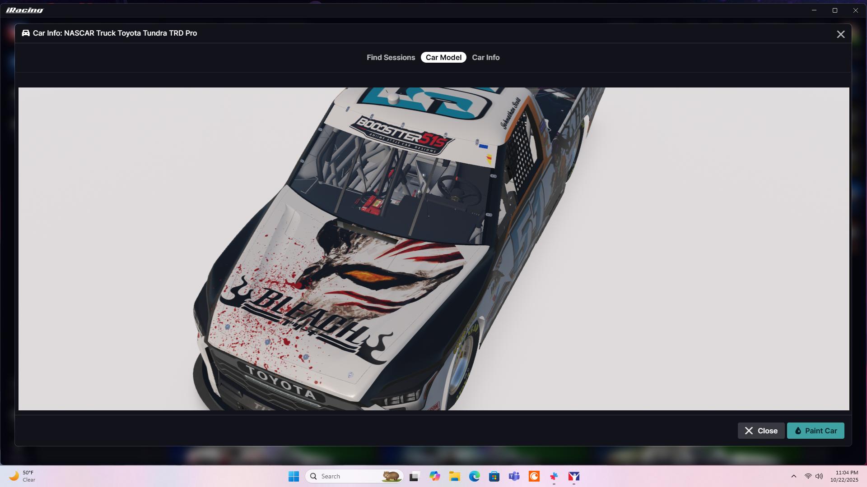Open Microsoft Edge from taskbar
The height and width of the screenshot is (487, 867).
(474, 476)
